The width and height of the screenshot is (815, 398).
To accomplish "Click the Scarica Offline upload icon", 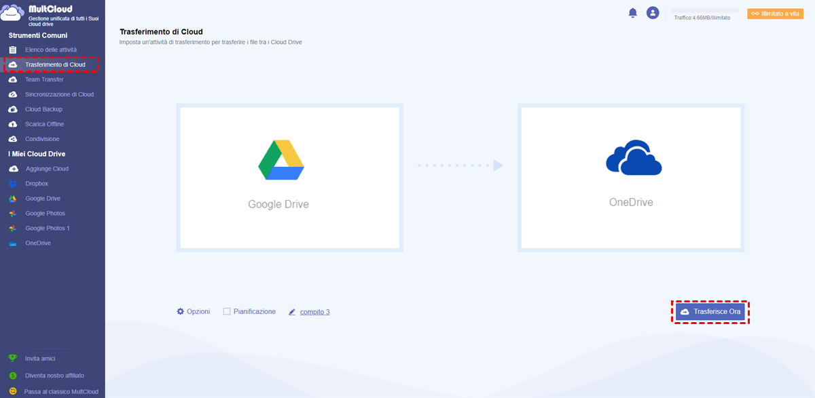I will coord(12,124).
